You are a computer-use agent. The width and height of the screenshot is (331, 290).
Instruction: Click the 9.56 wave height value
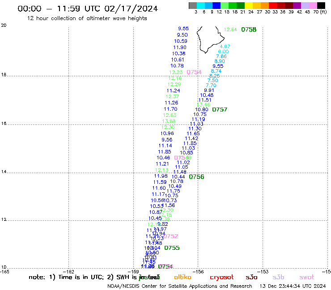tap(167, 140)
